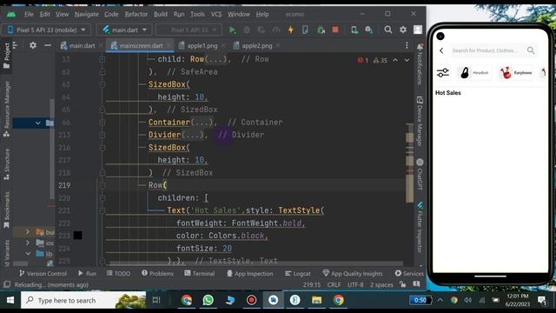556x313 pixels.
Task: Open the Build menu
Action: point(160,14)
